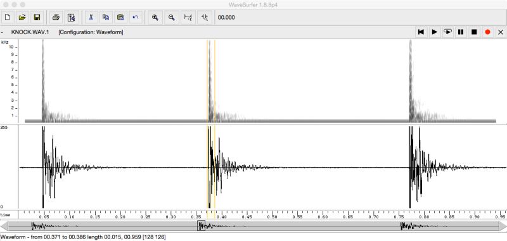Image resolution: width=507 pixels, height=241 pixels.
Task: Click the selection box in overview bar
Action: (x=201, y=226)
